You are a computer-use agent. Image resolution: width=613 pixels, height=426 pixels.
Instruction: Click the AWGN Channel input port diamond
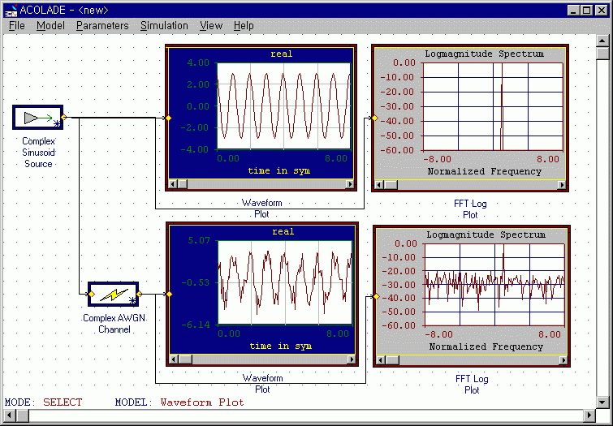point(91,294)
